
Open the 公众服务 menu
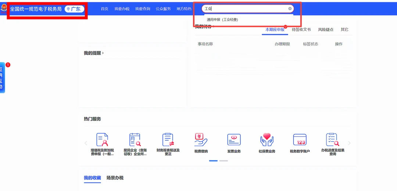(x=163, y=9)
